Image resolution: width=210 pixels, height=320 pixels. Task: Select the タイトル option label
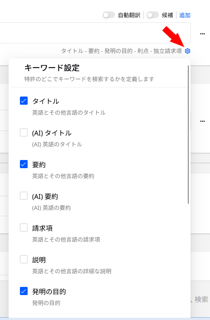pos(46,101)
